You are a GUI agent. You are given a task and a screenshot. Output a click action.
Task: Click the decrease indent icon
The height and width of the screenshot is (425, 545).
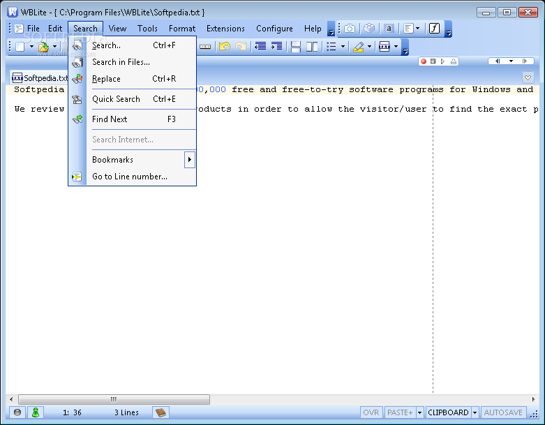(x=260, y=46)
